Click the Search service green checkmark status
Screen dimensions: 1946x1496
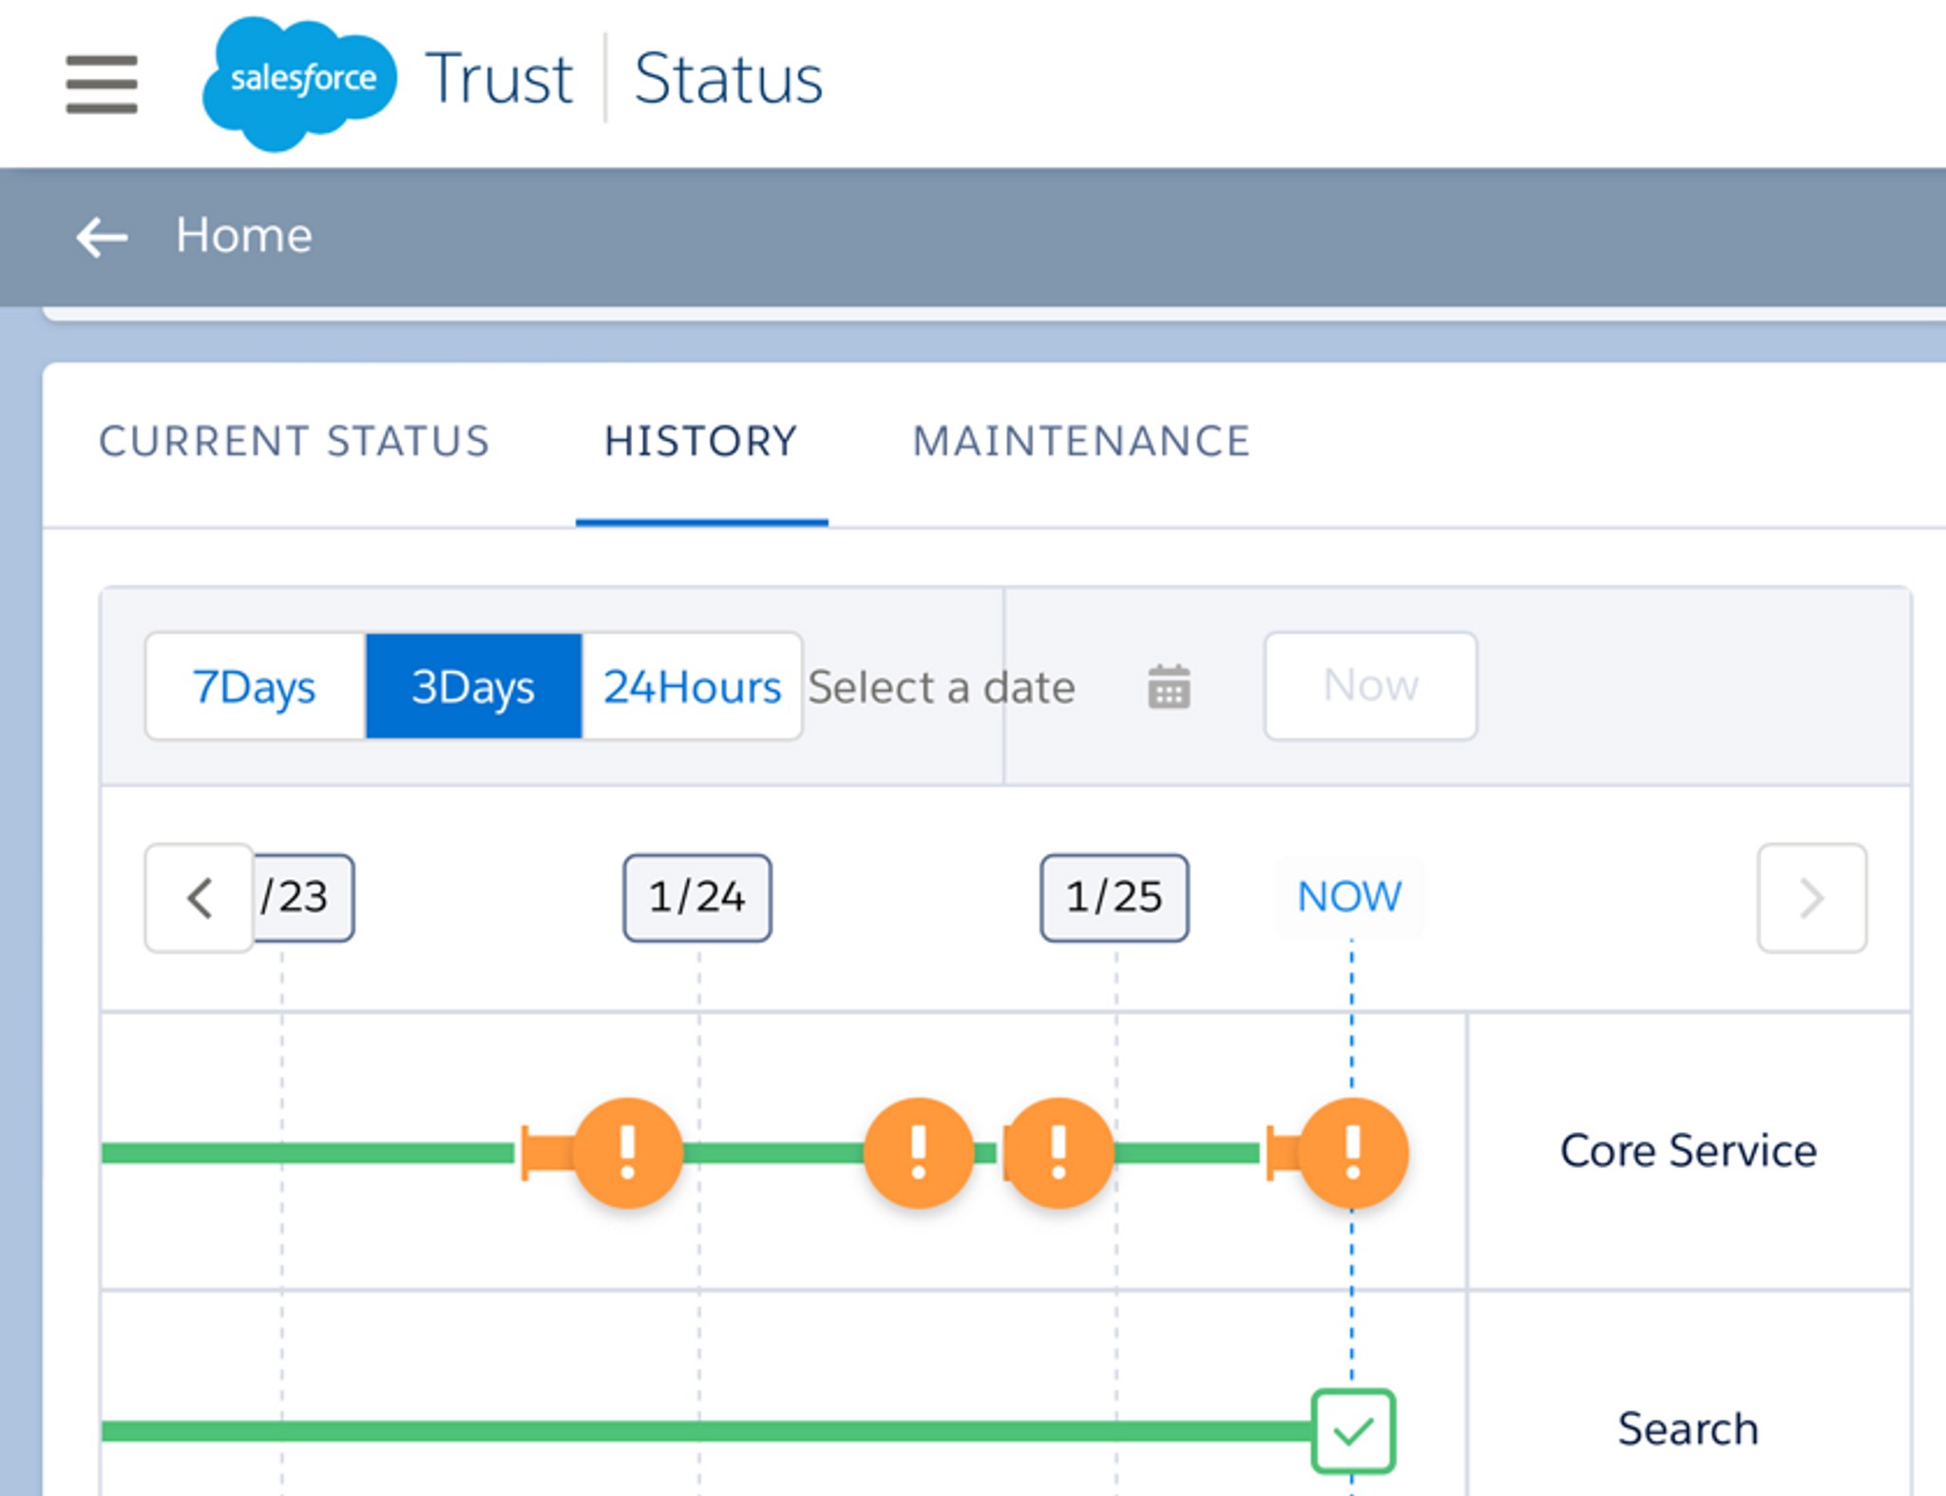1353,1431
